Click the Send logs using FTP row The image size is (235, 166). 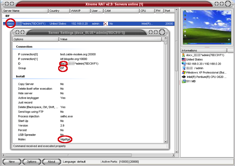[89, 112]
